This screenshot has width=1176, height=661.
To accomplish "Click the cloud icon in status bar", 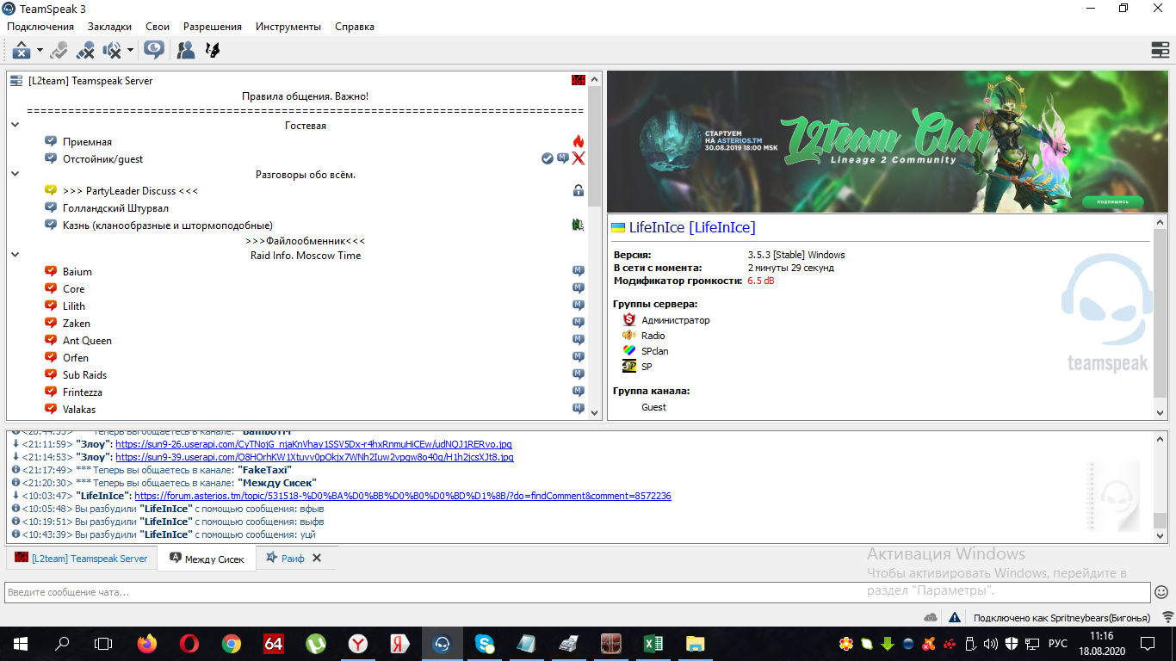I will pyautogui.click(x=931, y=617).
